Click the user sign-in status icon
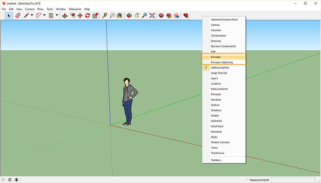This screenshot has height=183, width=321. pos(16,180)
